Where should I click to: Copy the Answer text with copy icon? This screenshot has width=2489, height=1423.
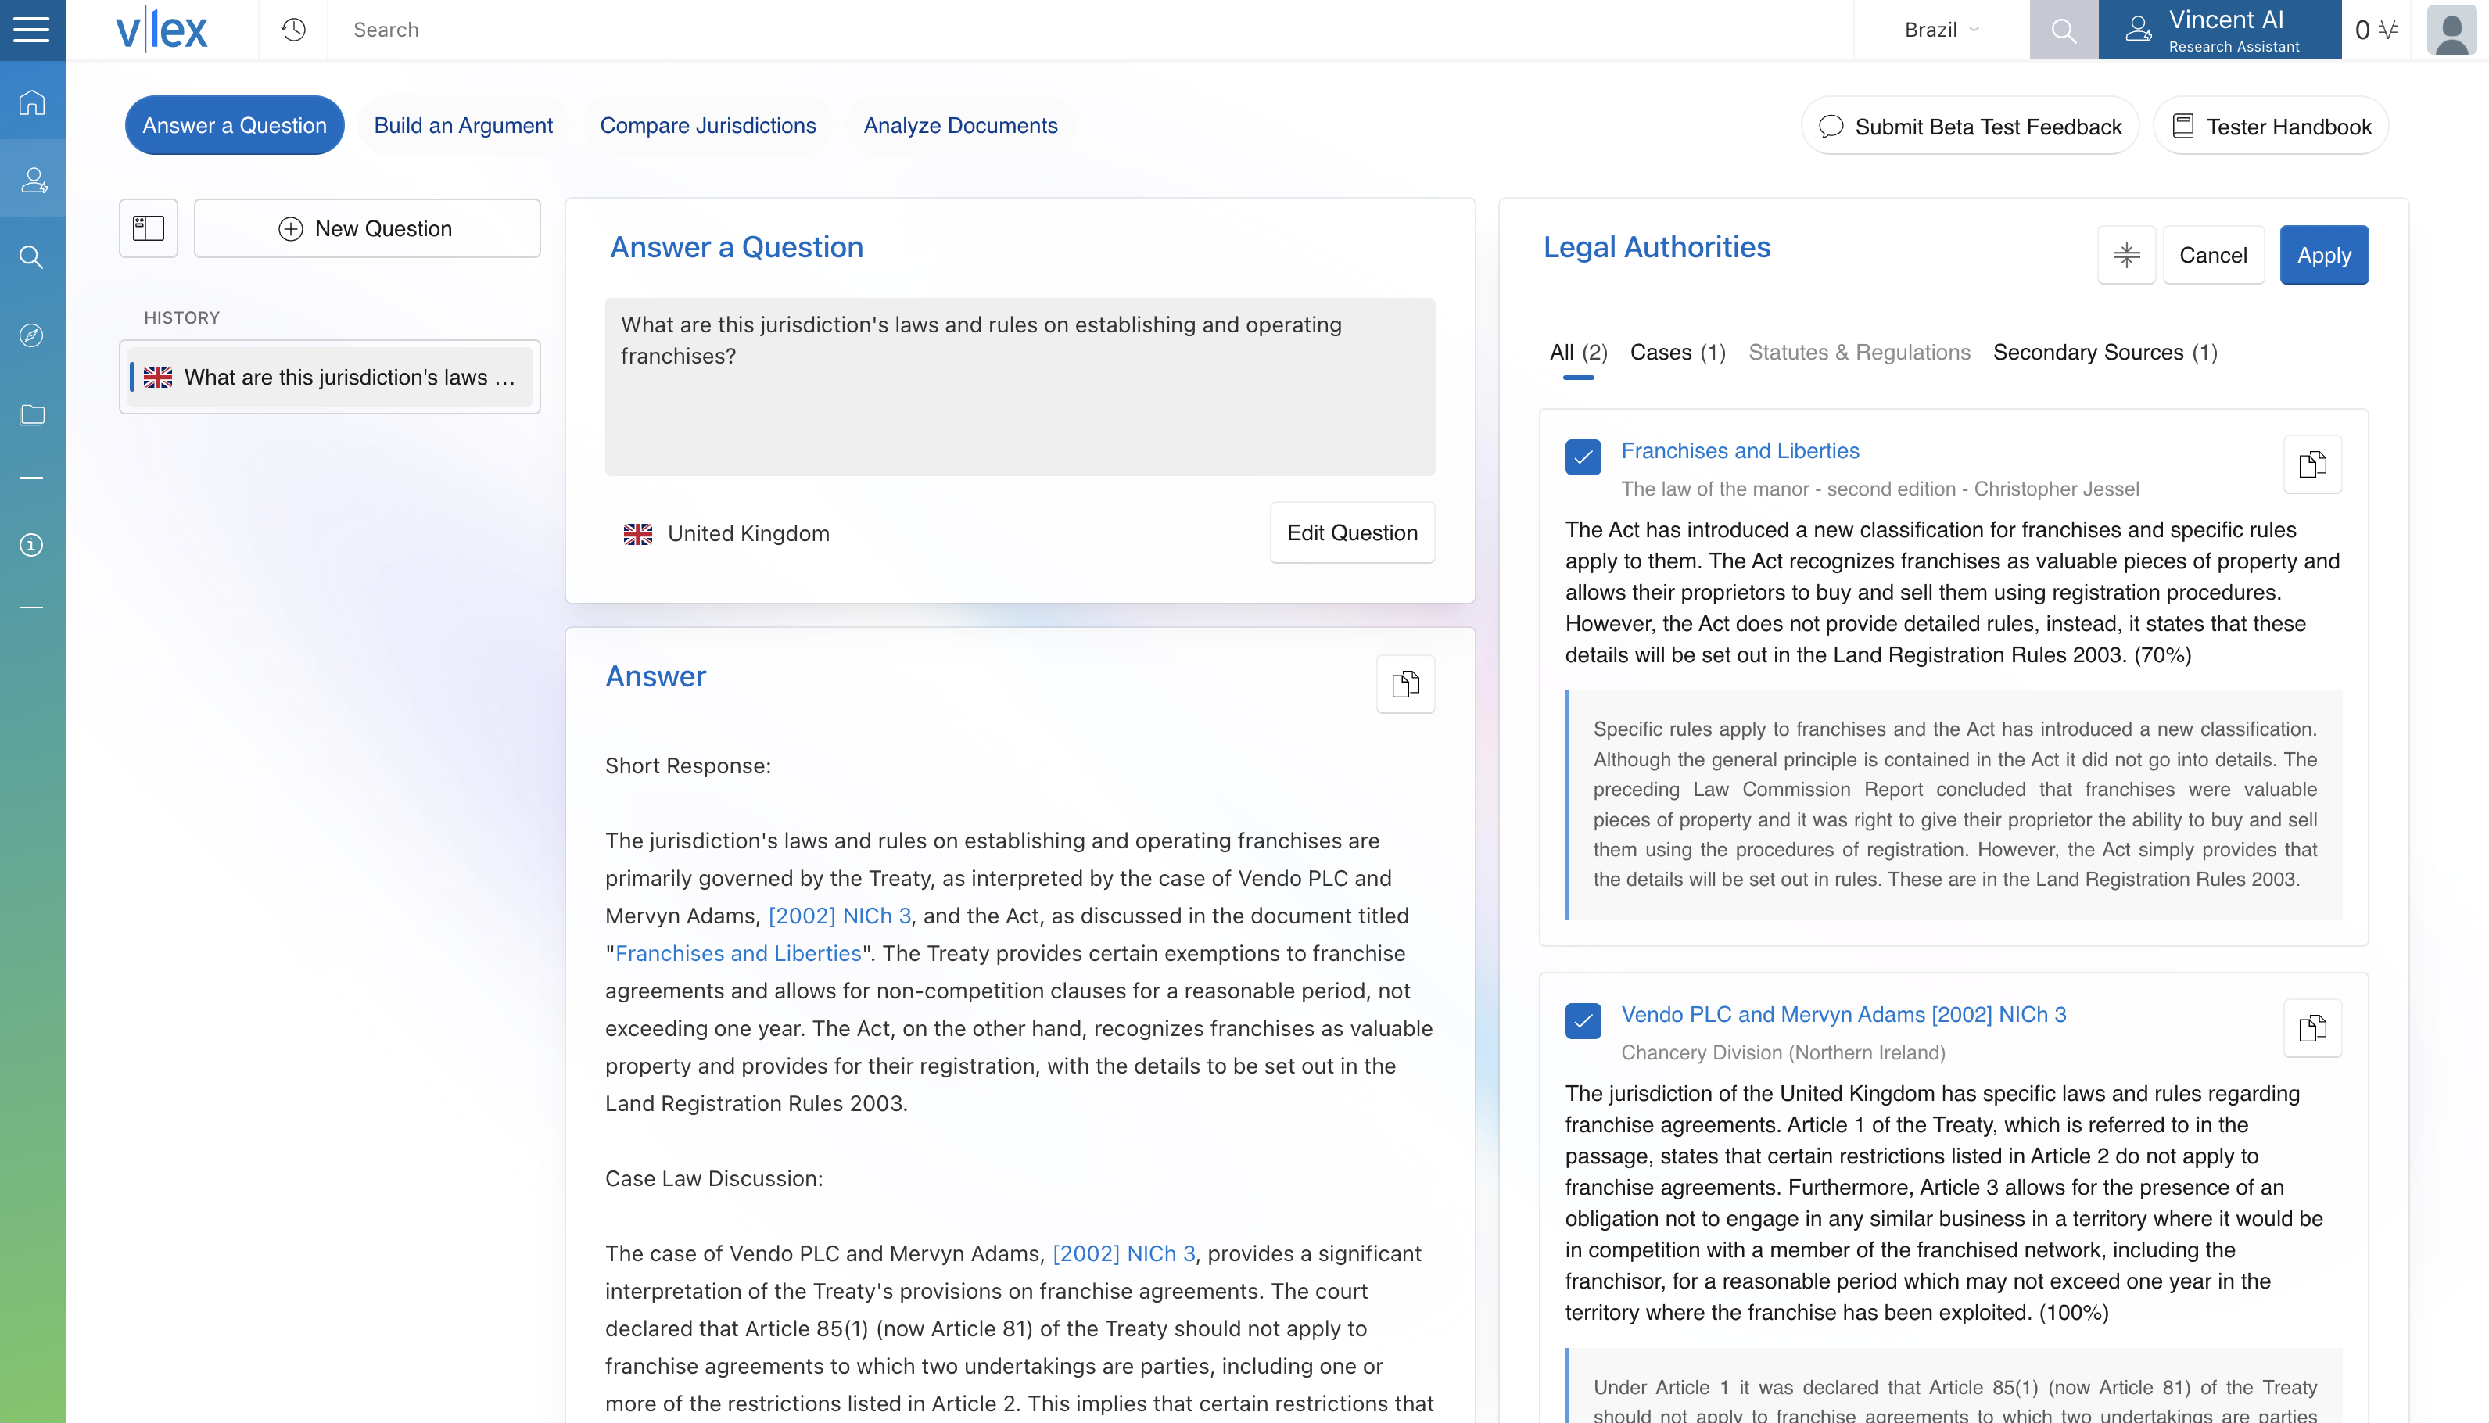[1405, 683]
